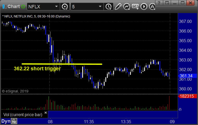Click the 364.00 price axis label

[x=185, y=50]
